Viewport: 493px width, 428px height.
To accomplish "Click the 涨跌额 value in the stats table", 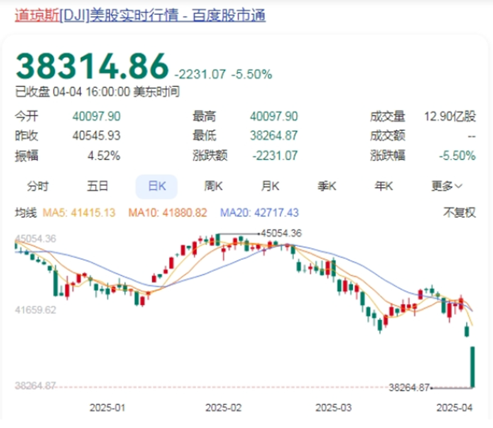I will [275, 156].
